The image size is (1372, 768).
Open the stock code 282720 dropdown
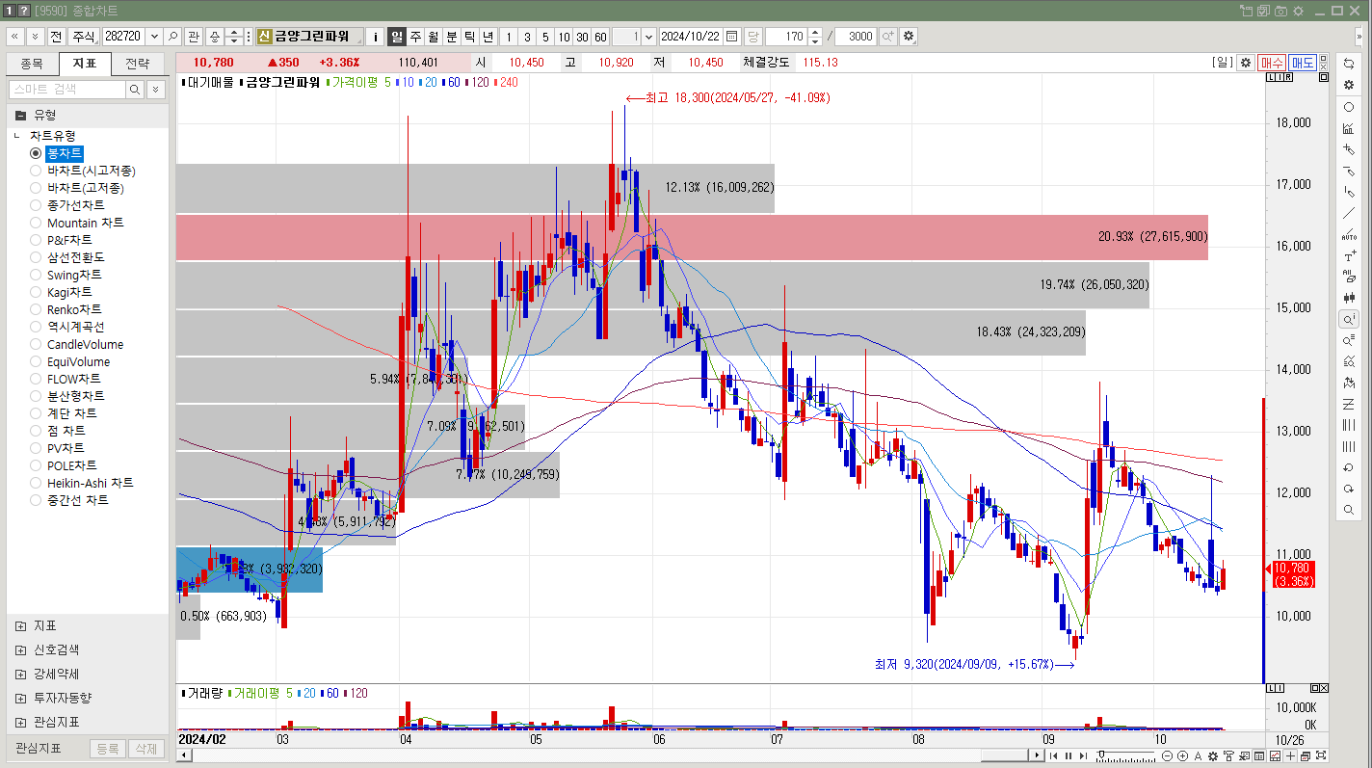click(x=152, y=37)
